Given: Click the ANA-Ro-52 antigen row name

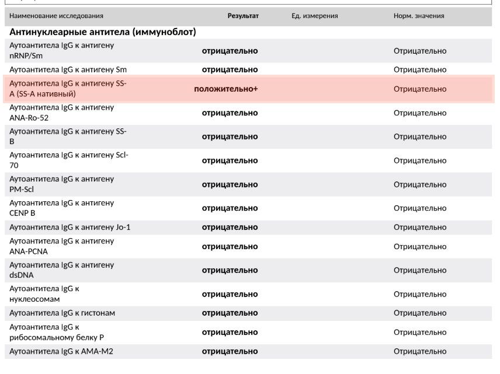Looking at the screenshot, I should coord(61,113).
